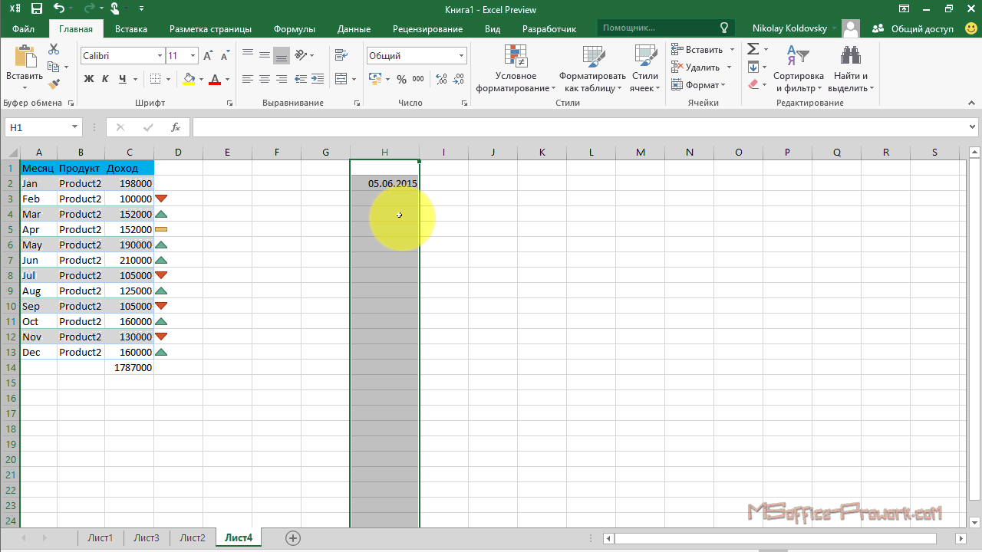
Task: Click the AutoSum sigma icon
Action: (x=753, y=49)
